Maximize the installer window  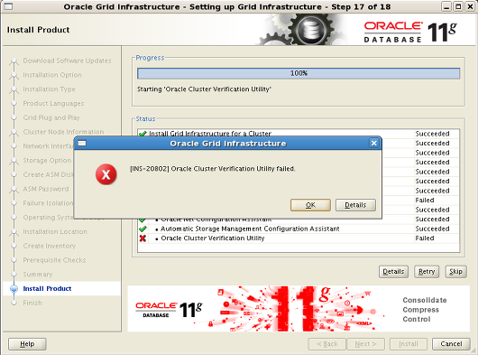point(458,6)
